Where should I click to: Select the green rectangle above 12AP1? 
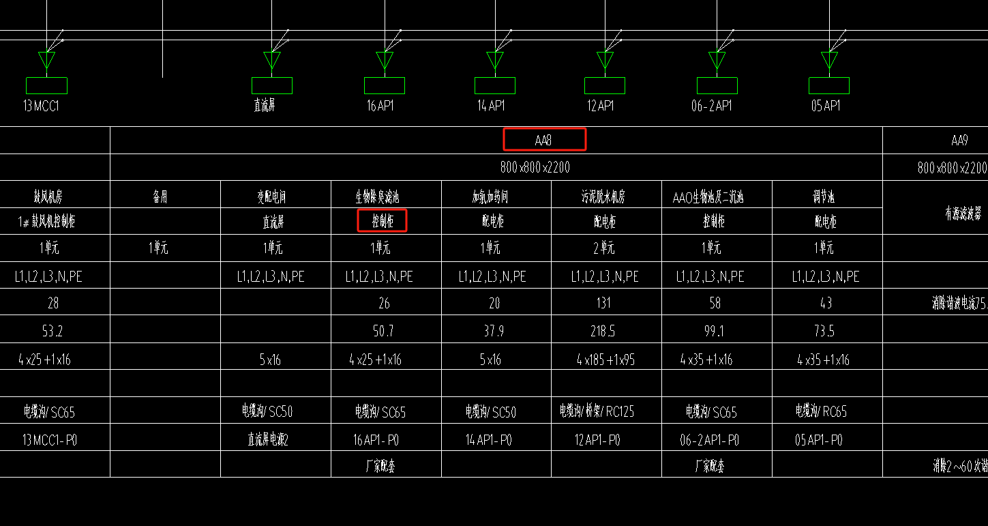point(605,85)
